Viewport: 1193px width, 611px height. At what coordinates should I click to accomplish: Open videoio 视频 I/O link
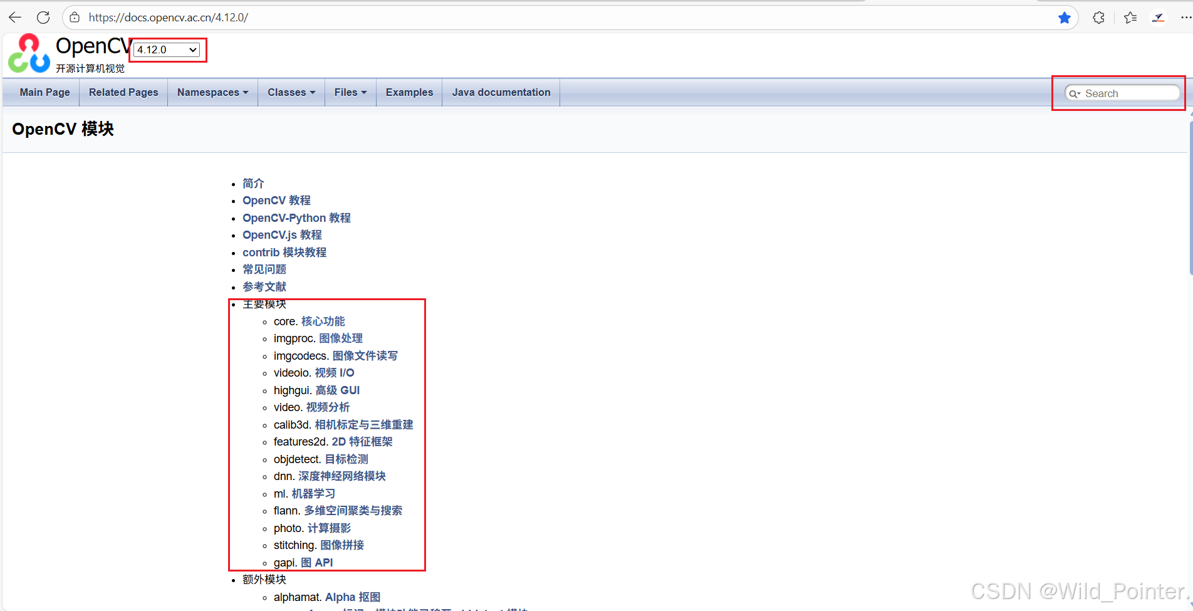[x=334, y=373]
